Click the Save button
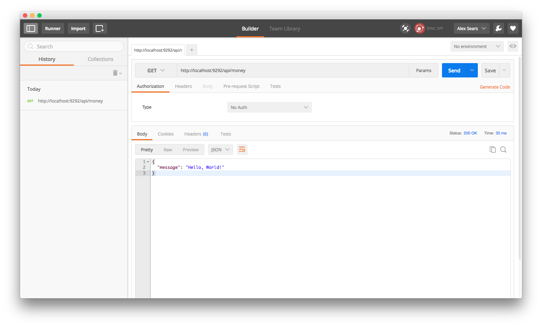542x327 pixels. coord(490,70)
